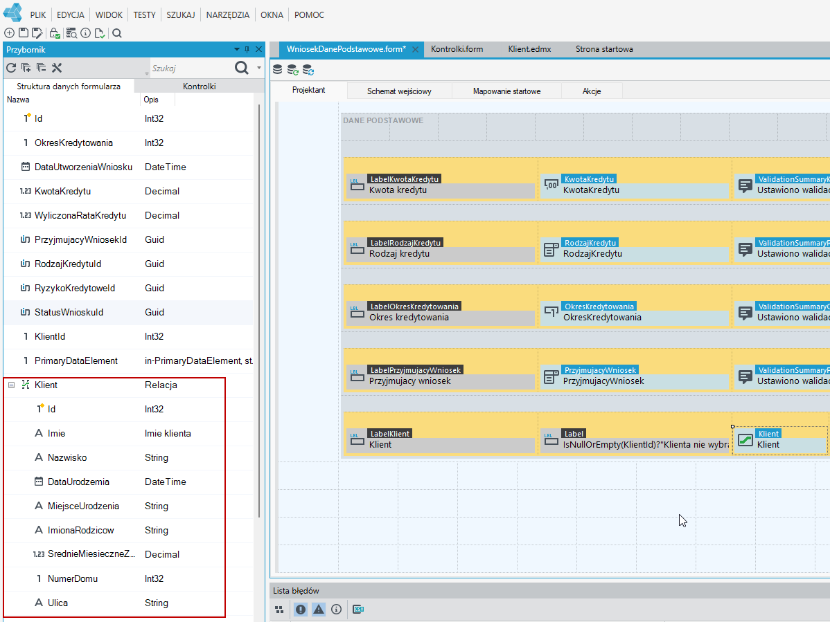Viewport: 830px width, 622px height.
Task: Open the Mapowanie startowe tab
Action: point(506,91)
